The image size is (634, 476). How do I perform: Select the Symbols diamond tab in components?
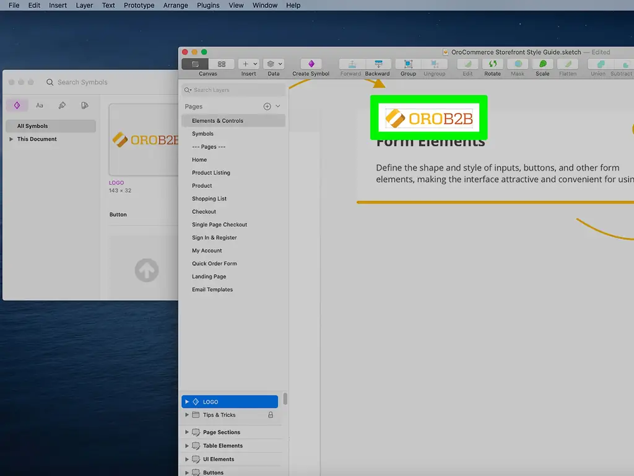[17, 105]
